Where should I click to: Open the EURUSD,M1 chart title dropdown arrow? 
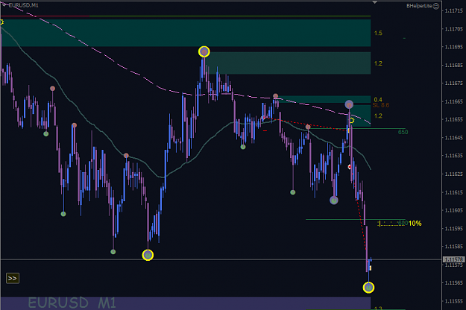pos(4,5)
